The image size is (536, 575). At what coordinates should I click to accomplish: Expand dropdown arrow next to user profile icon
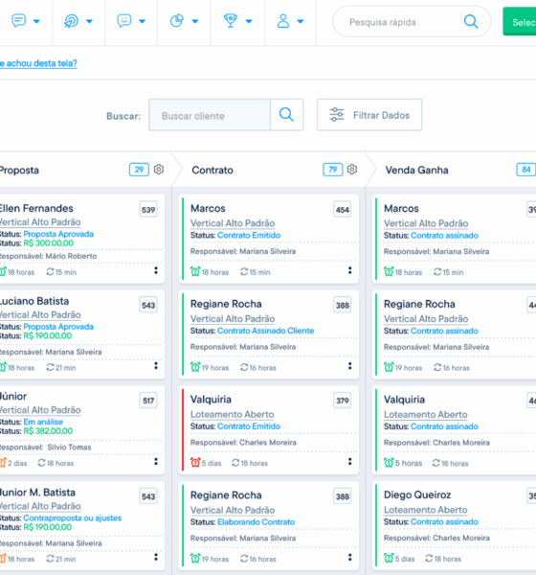(301, 21)
